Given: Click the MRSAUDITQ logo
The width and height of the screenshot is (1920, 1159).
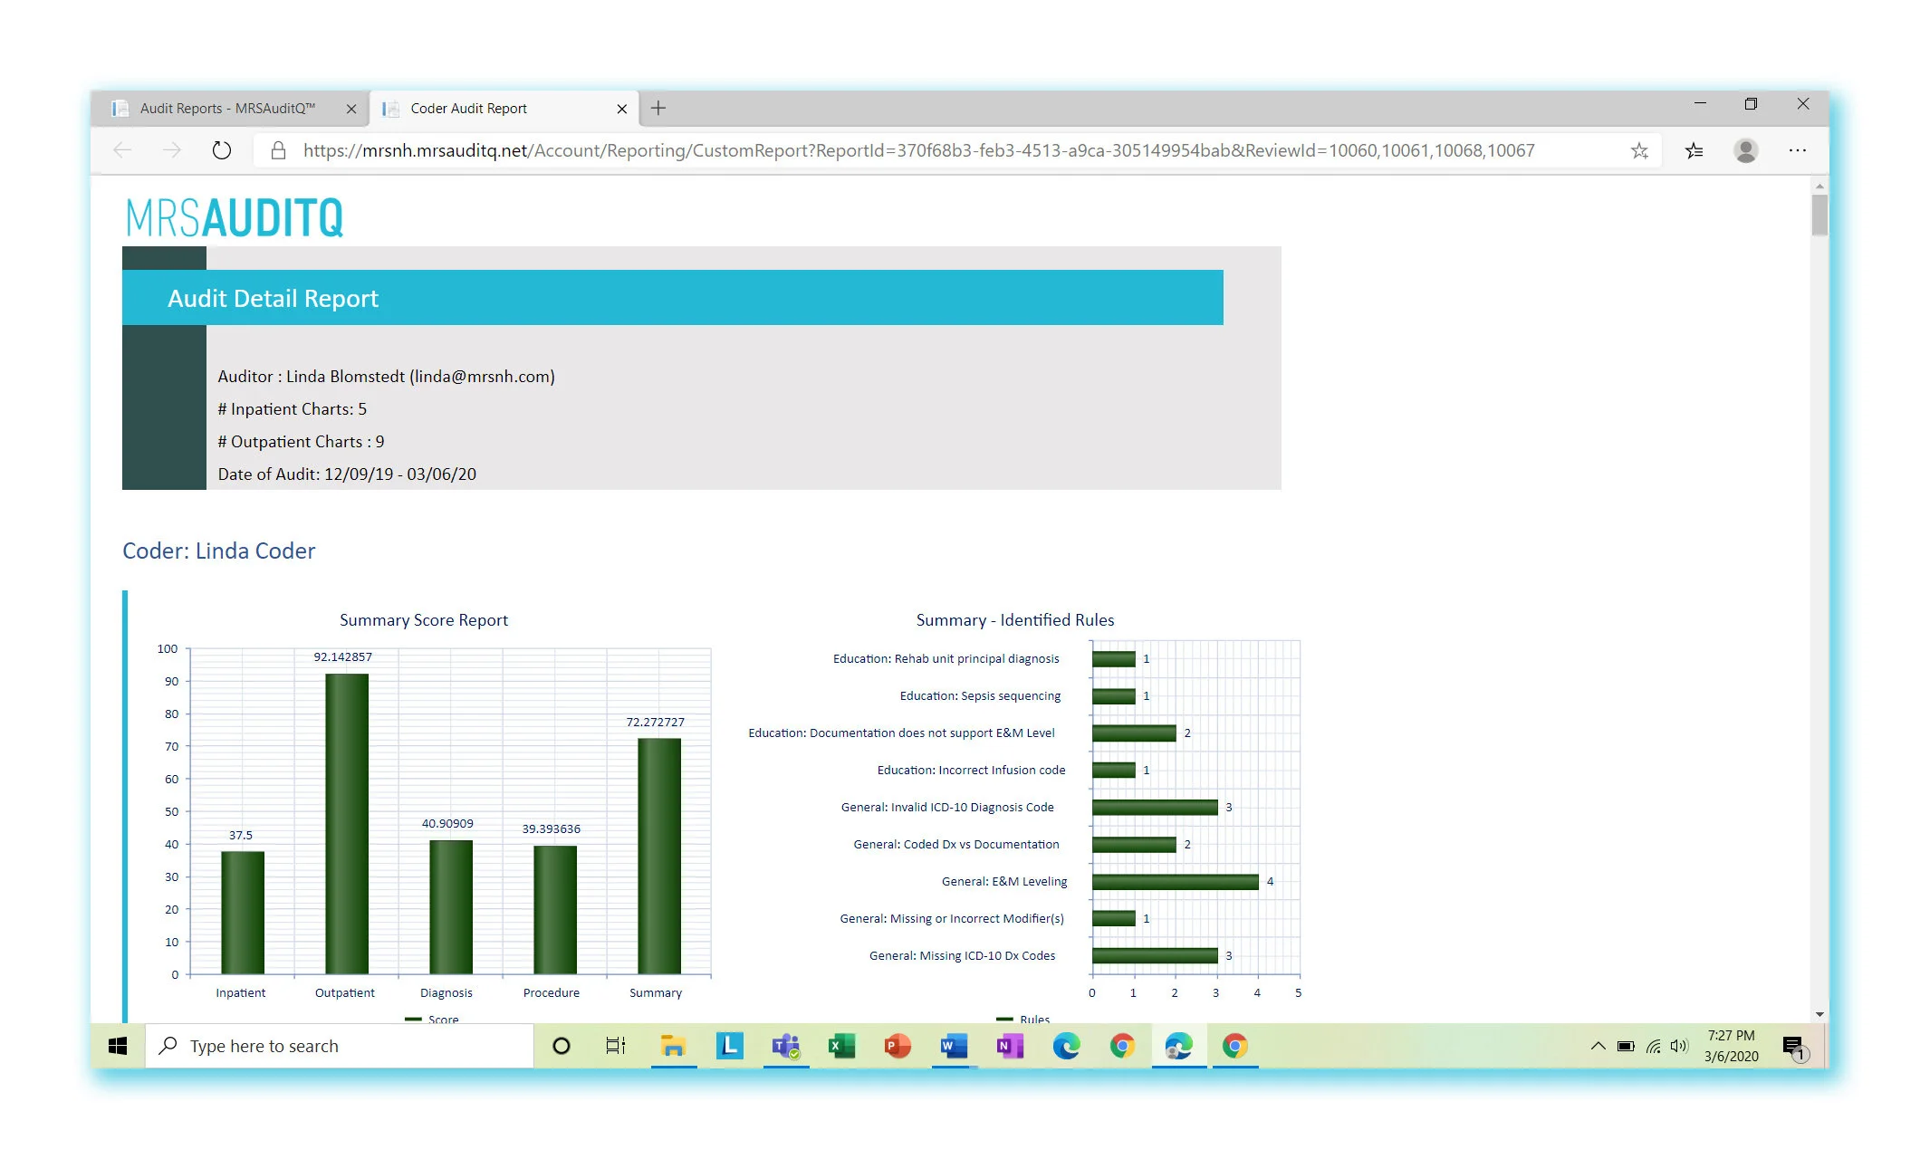Looking at the screenshot, I should [235, 216].
